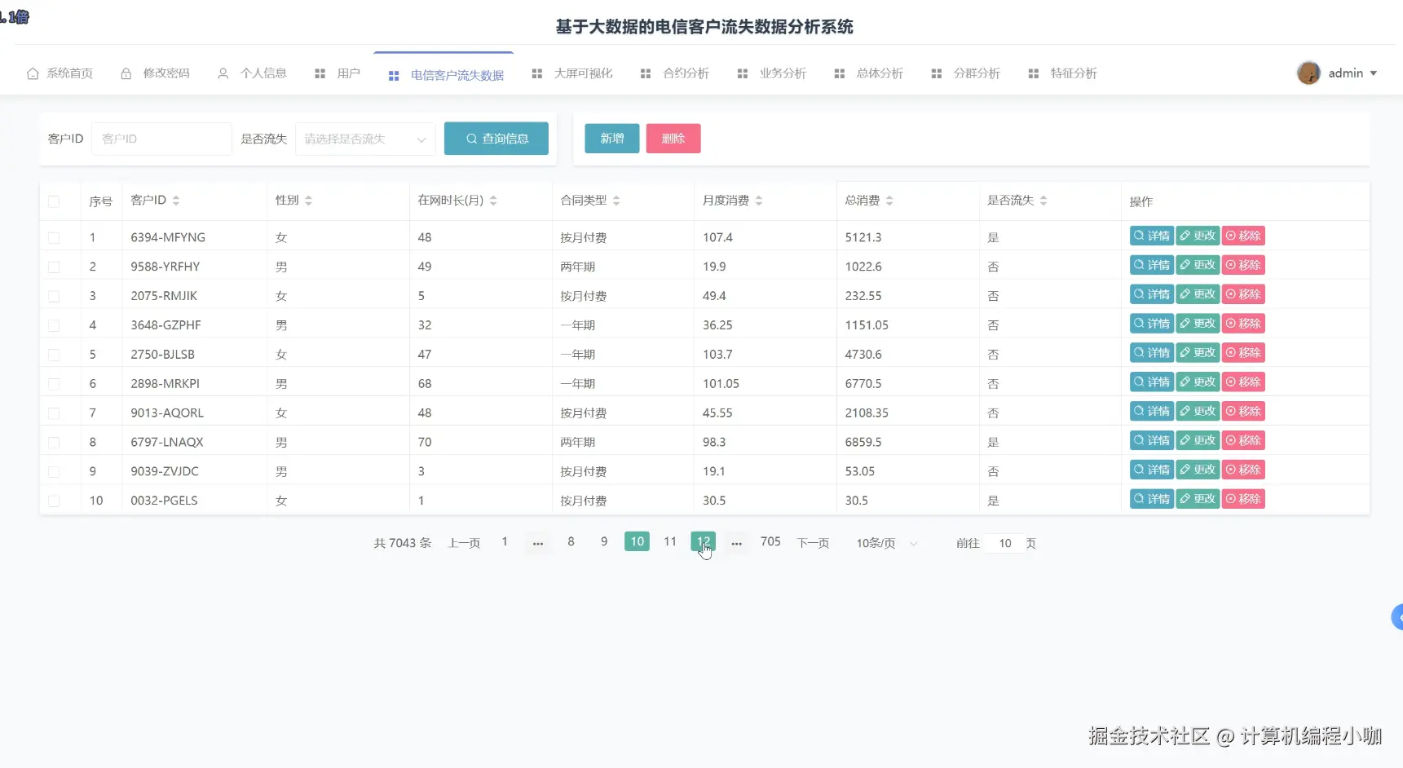Open the 是否流失 filter dropdown

(364, 139)
